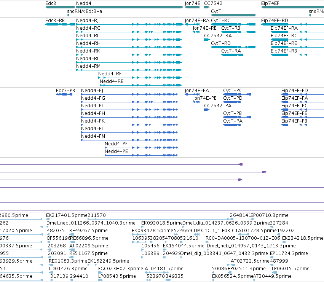Select the Nedd4 gene label
The height and width of the screenshot is (282, 324).
click(x=83, y=3)
